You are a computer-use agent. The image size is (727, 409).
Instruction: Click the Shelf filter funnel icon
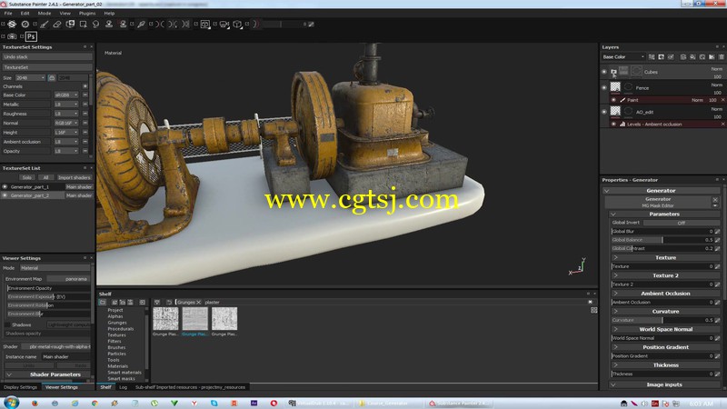coord(157,303)
